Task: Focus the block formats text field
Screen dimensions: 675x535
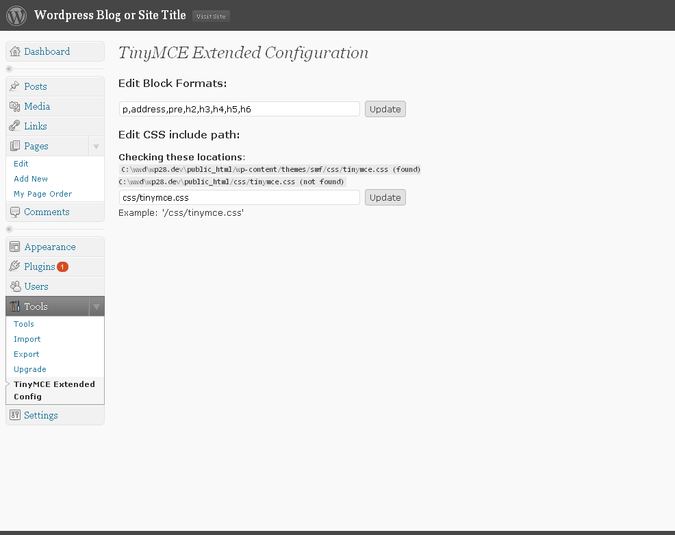Action: (x=240, y=109)
